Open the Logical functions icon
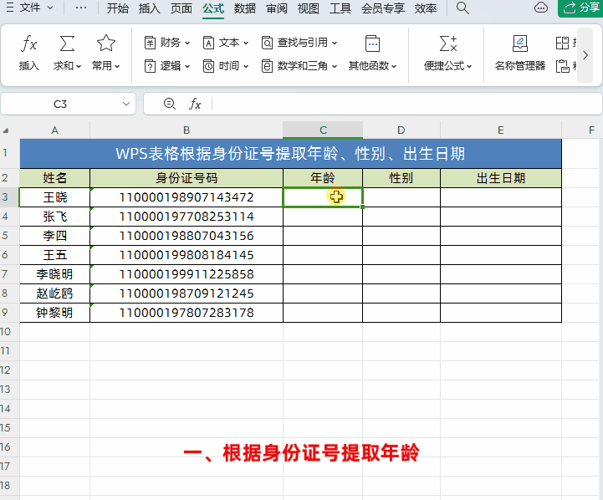This screenshot has height=500, width=603. 150,66
